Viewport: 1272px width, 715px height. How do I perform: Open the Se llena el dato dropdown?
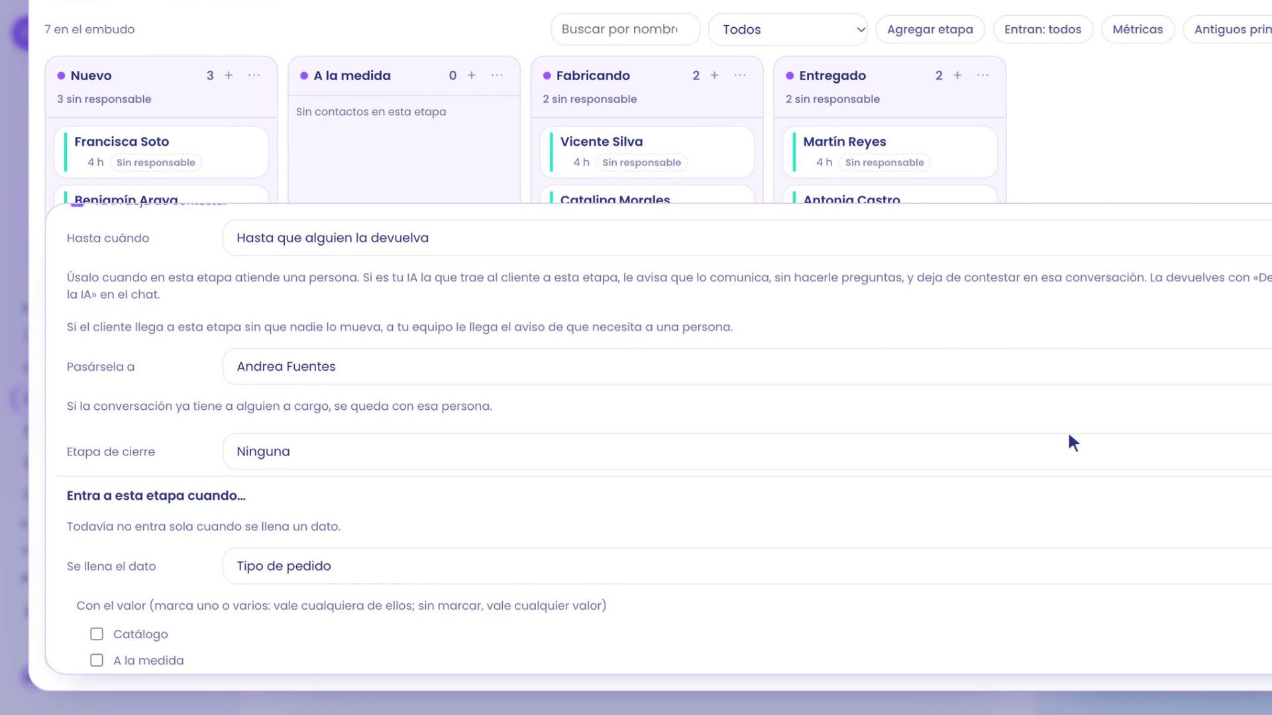tap(747, 566)
